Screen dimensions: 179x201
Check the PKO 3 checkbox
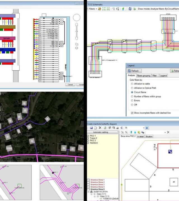pyautogui.click(x=88, y=140)
